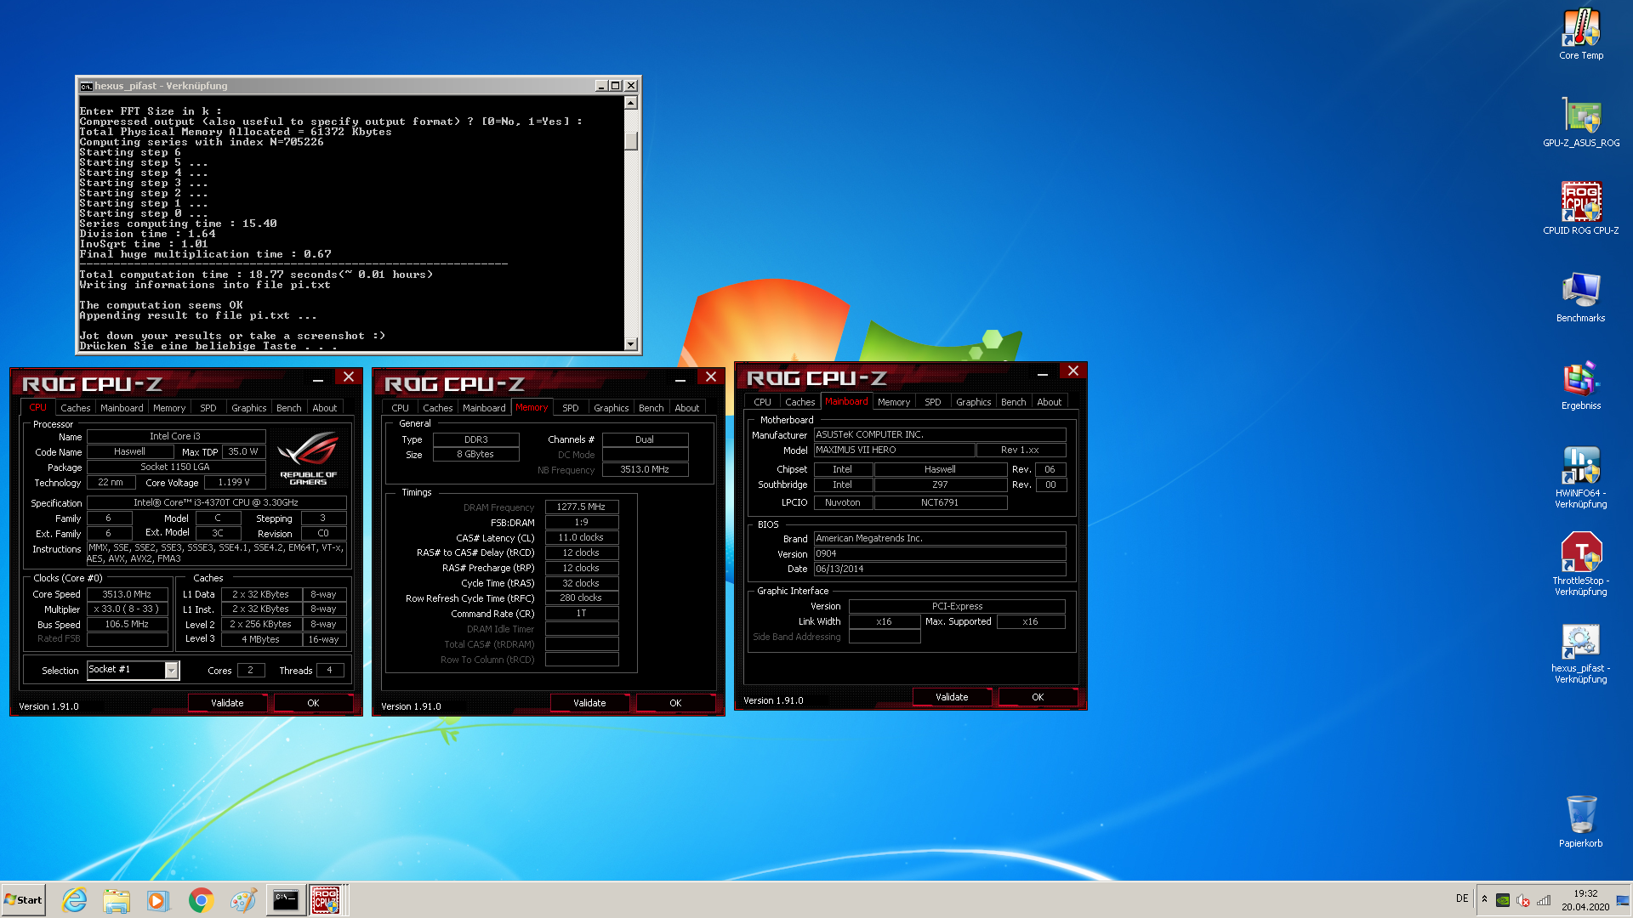Image resolution: width=1633 pixels, height=918 pixels.
Task: Click the Show desktop button
Action: (x=1623, y=899)
